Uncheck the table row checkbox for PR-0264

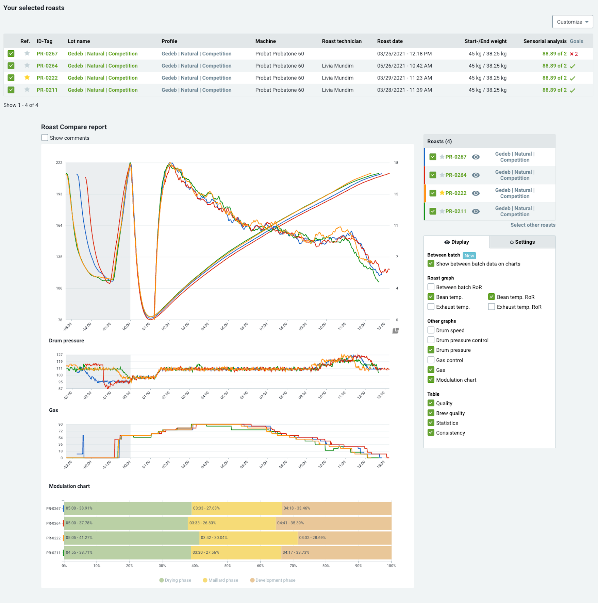(11, 66)
